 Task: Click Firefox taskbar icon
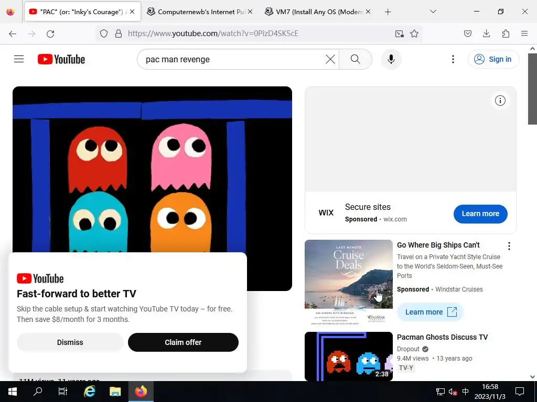(x=141, y=392)
